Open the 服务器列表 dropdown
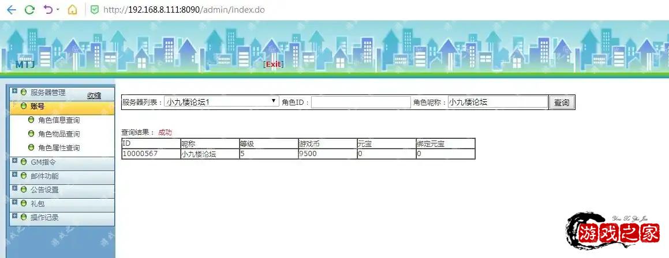669x258 pixels. point(222,102)
